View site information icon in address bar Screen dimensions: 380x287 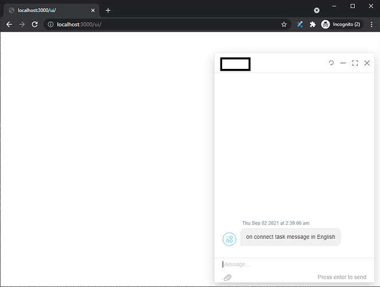[x=51, y=25]
